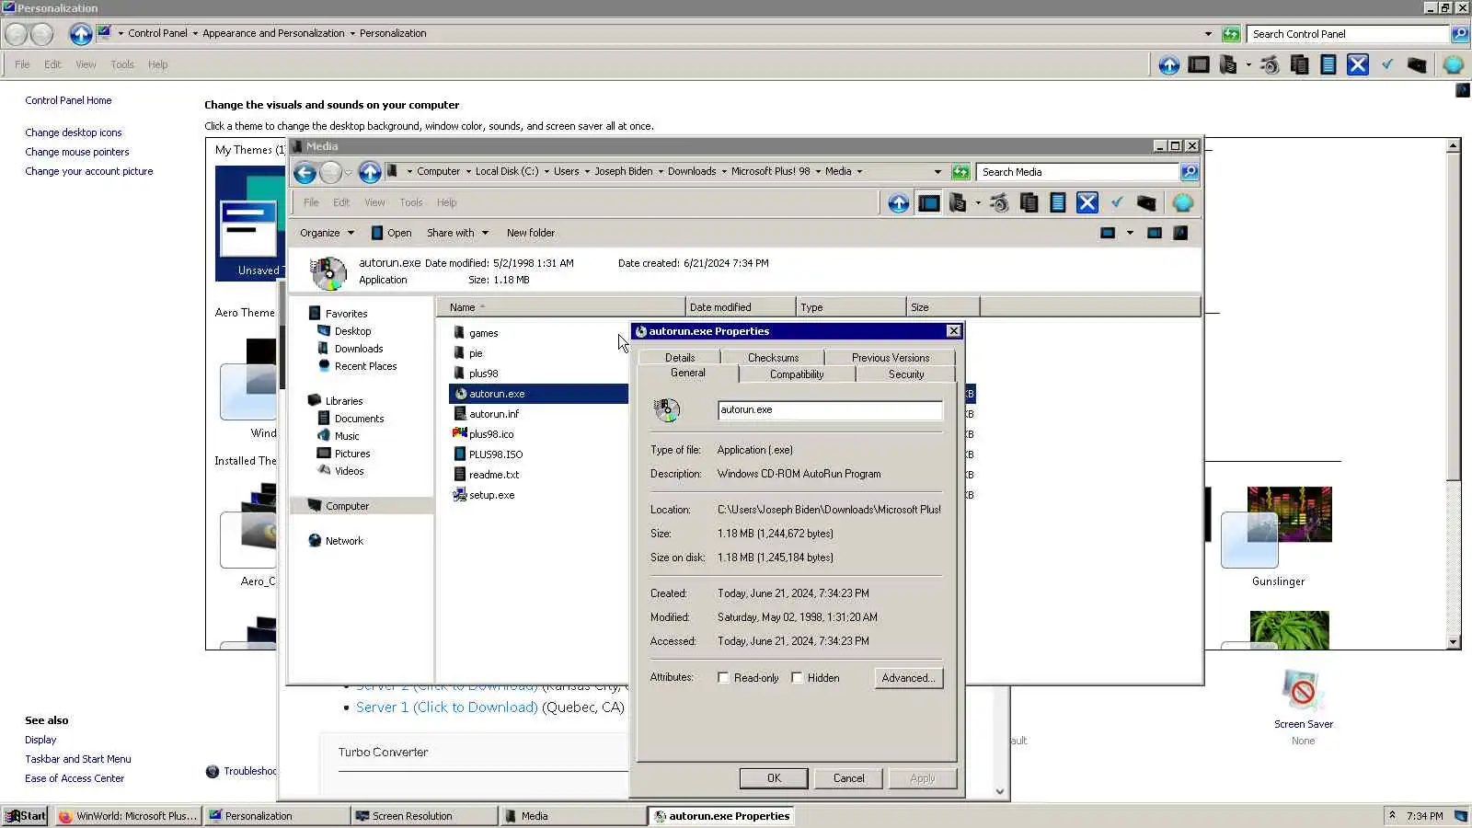Screen dimensions: 1472x828
Task: Select the plus98.ico file
Action: pyautogui.click(x=491, y=434)
